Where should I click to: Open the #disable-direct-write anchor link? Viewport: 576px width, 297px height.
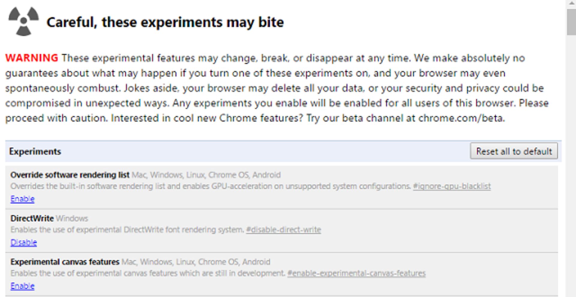click(283, 230)
